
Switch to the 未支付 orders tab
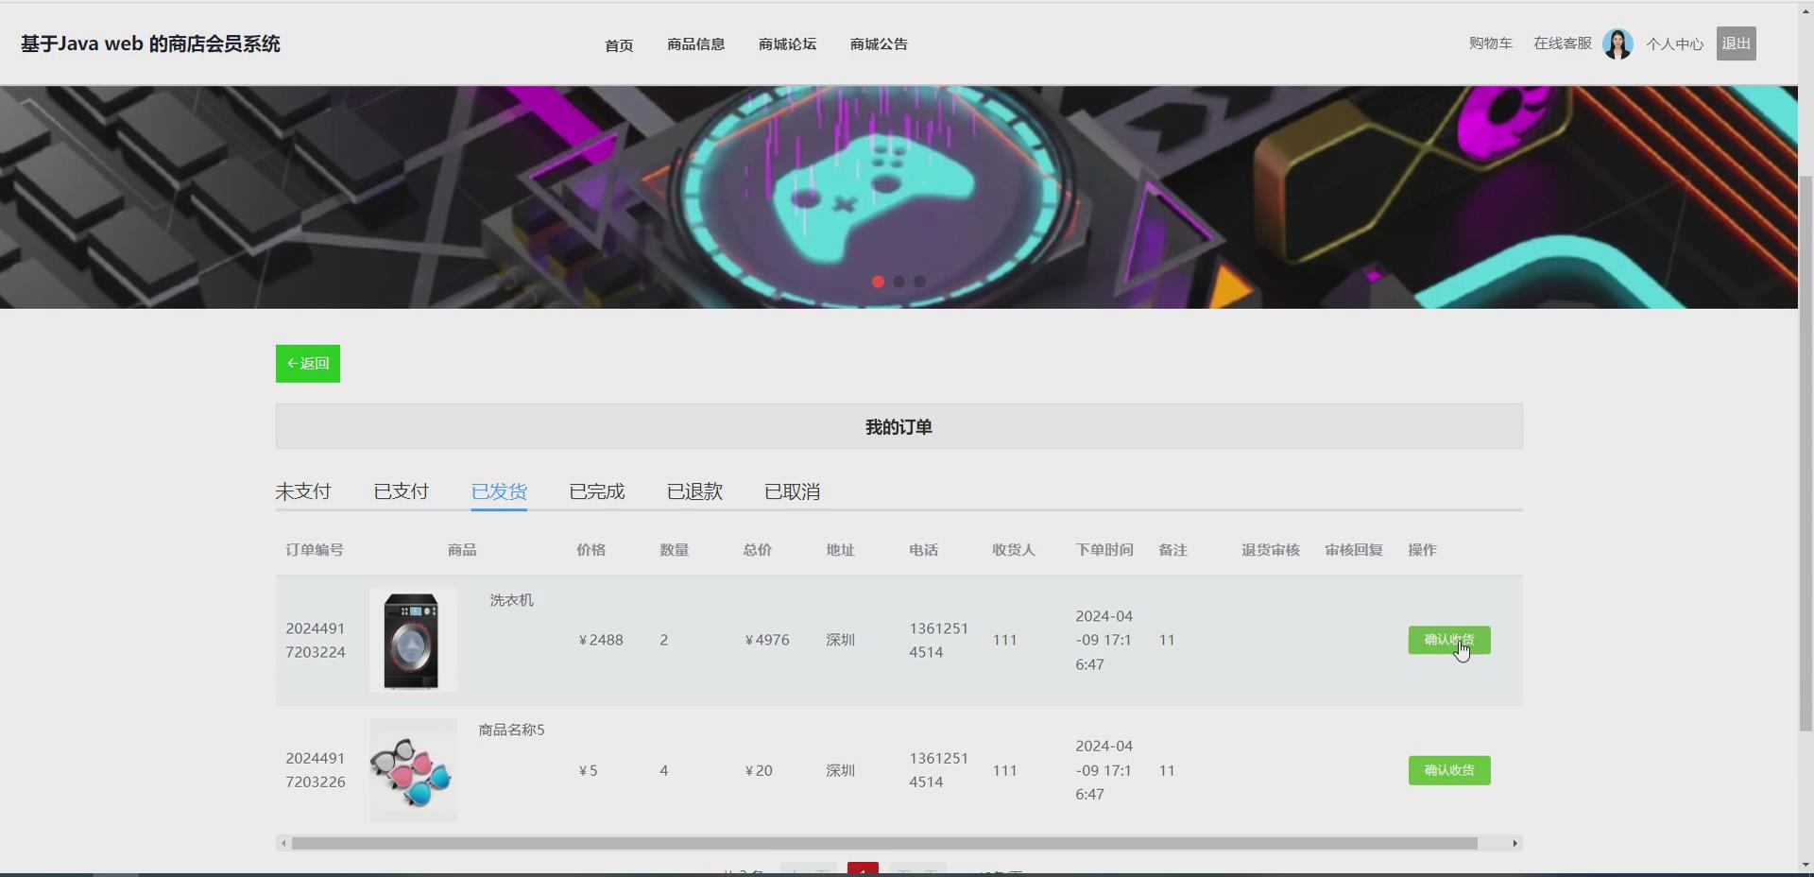click(302, 490)
